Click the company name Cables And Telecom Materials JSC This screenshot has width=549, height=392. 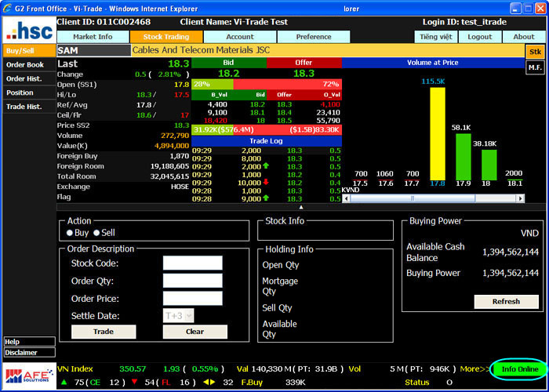[x=201, y=50]
